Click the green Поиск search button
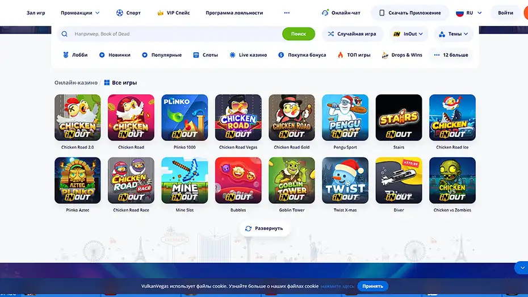Viewport: 528px width, 297px height. click(x=298, y=34)
